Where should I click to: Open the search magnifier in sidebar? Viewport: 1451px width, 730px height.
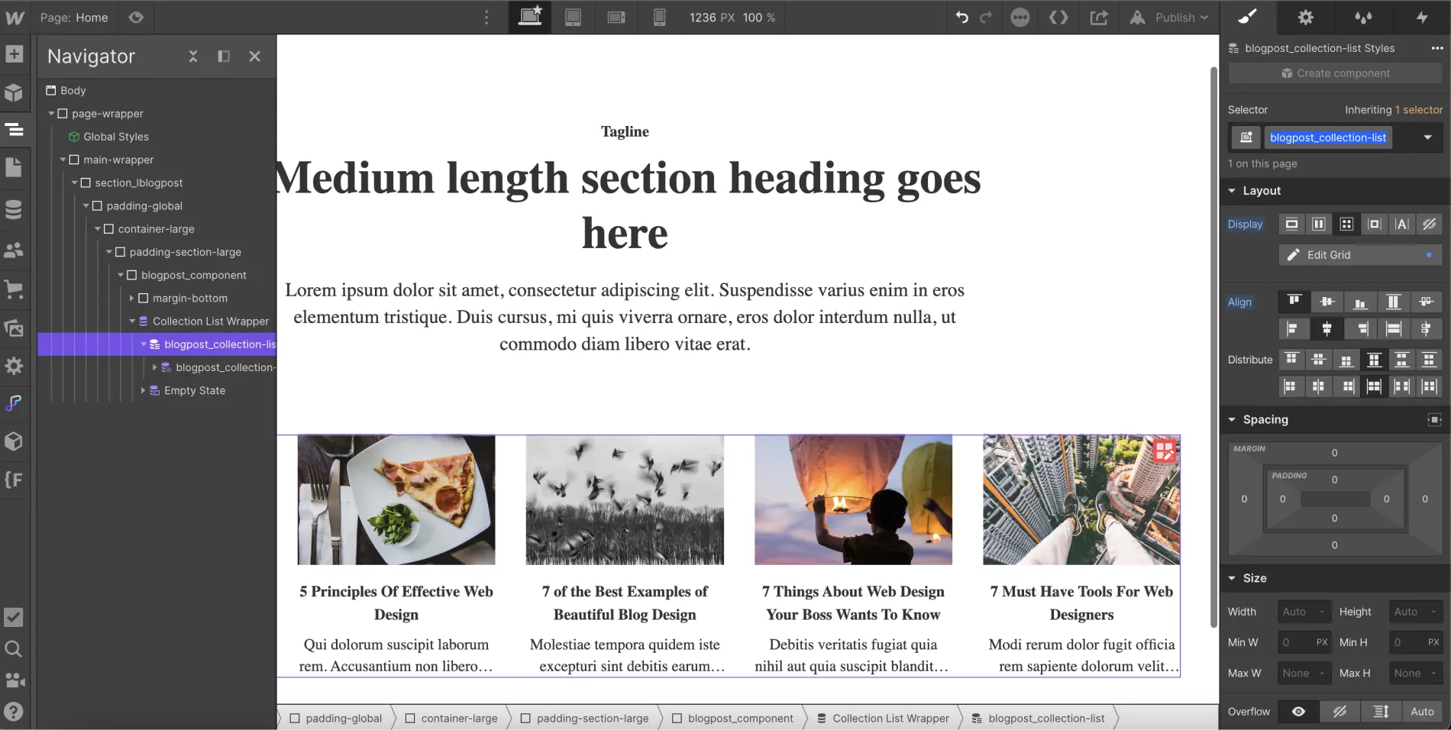click(x=14, y=649)
